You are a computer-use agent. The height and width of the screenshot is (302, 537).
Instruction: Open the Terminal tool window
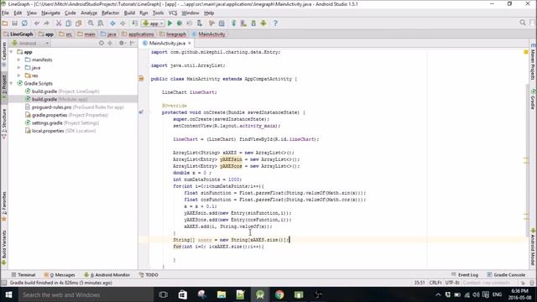[x=23, y=275]
